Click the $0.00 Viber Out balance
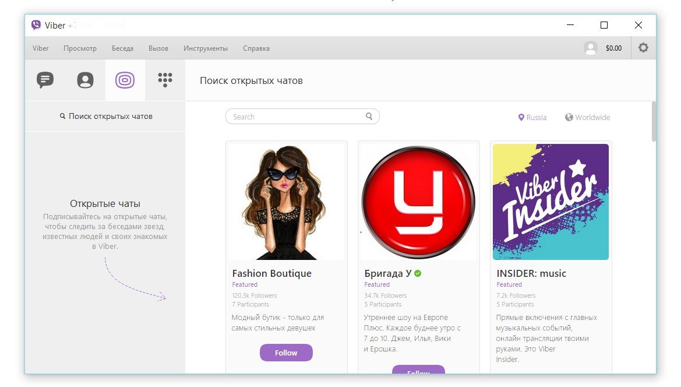This screenshot has width=681, height=387. (x=613, y=48)
